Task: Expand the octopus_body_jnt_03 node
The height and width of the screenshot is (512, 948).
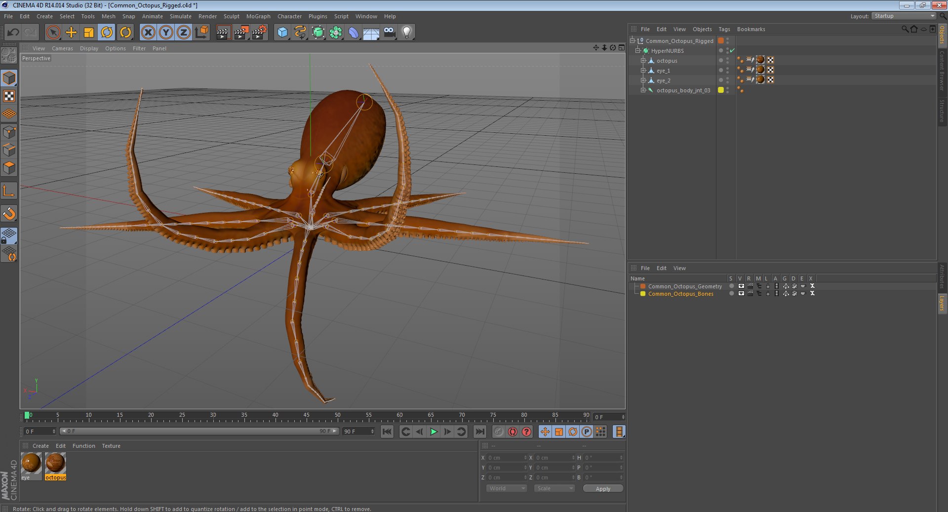Action: pos(643,90)
